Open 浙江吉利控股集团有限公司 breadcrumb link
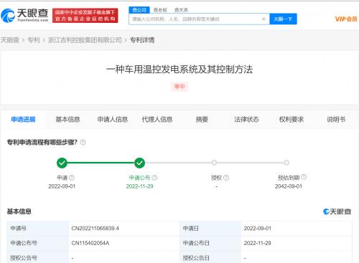 point(85,40)
